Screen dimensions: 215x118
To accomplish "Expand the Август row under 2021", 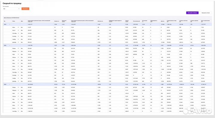I will click(x=18, y=30).
